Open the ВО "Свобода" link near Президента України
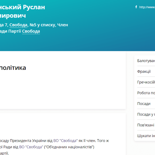The height and width of the screenshot is (155, 155). pos(66,141)
